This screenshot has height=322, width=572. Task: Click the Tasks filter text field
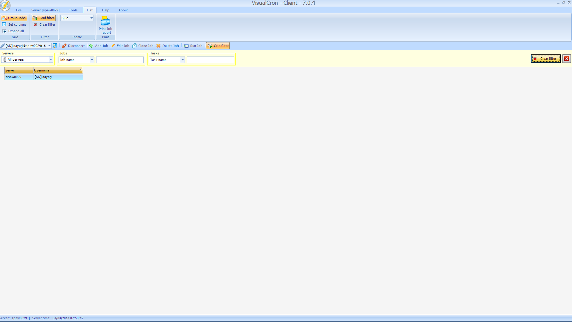[210, 60]
